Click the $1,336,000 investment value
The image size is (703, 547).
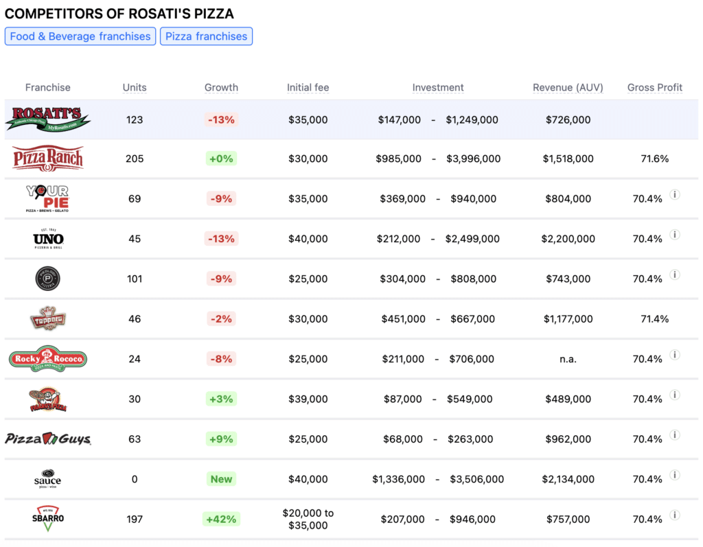(399, 479)
